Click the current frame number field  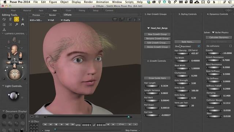click(87, 125)
